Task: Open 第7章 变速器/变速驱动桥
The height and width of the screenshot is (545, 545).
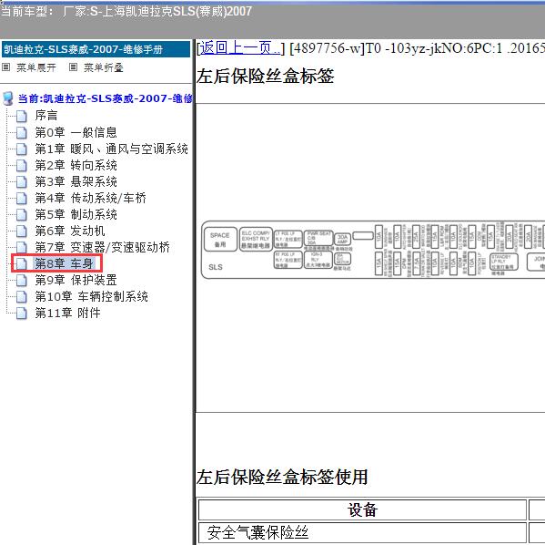Action: (102, 247)
